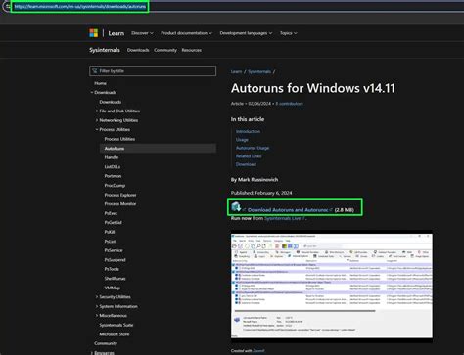Expand File and Disk Utilities section
Viewport: 464px width, 355px height.
pyautogui.click(x=97, y=111)
